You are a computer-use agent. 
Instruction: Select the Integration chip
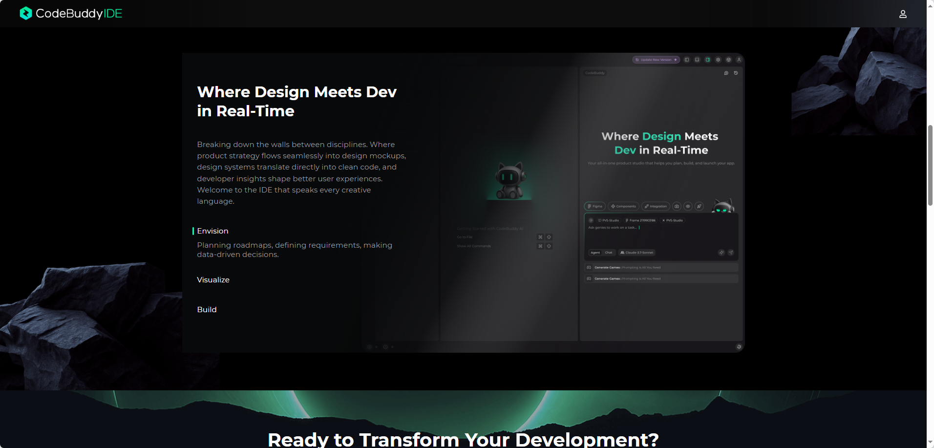[656, 206]
